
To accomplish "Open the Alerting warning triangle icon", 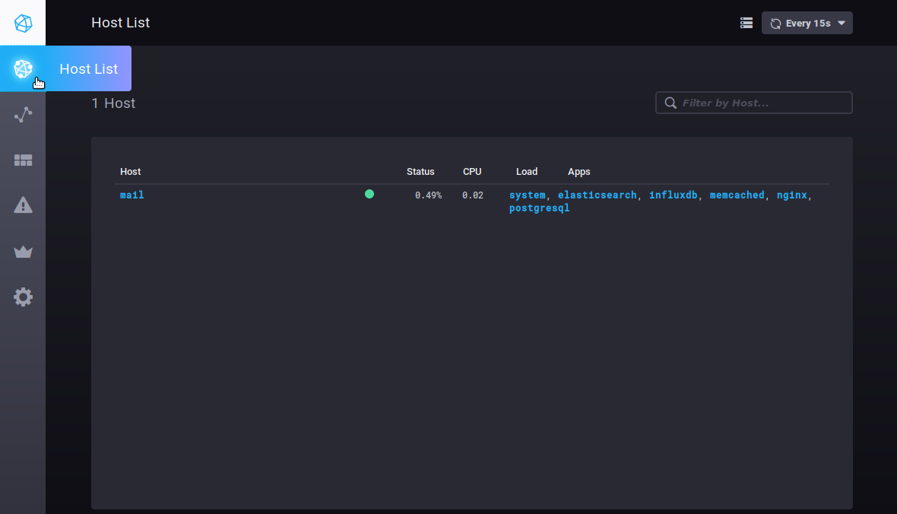I will [23, 205].
